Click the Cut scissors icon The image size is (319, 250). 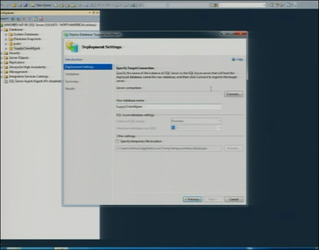tap(80, 5)
